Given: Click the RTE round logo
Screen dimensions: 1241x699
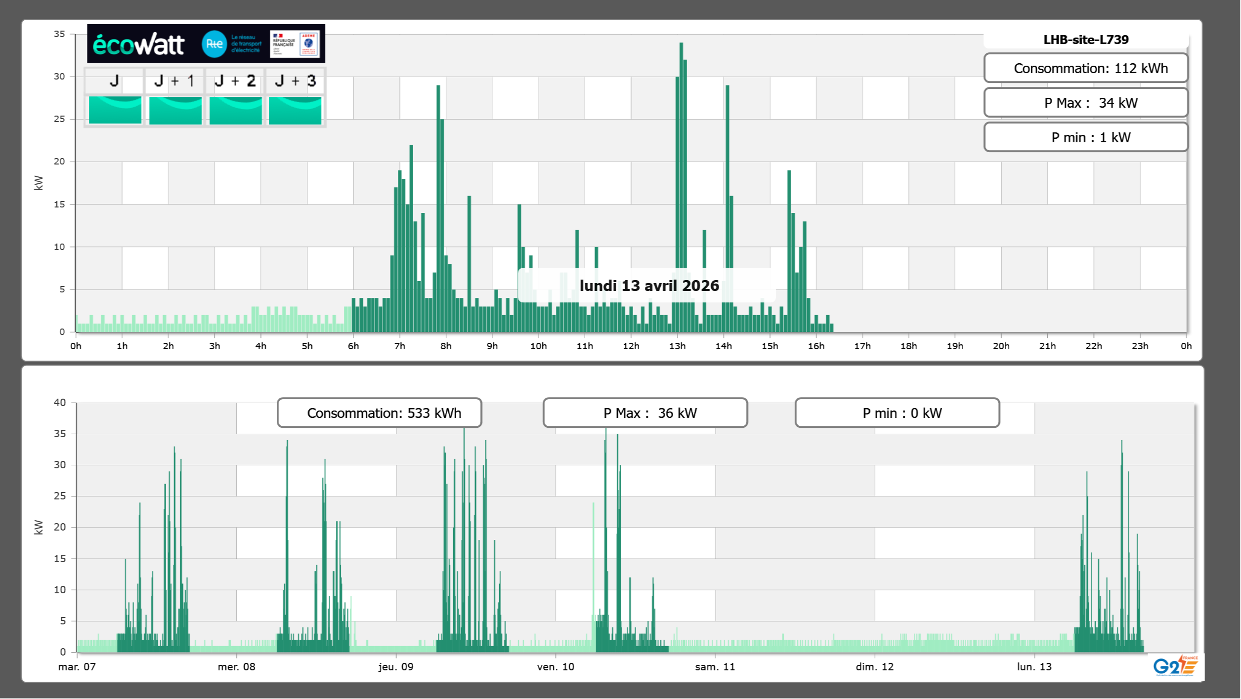Looking at the screenshot, I should pyautogui.click(x=214, y=44).
